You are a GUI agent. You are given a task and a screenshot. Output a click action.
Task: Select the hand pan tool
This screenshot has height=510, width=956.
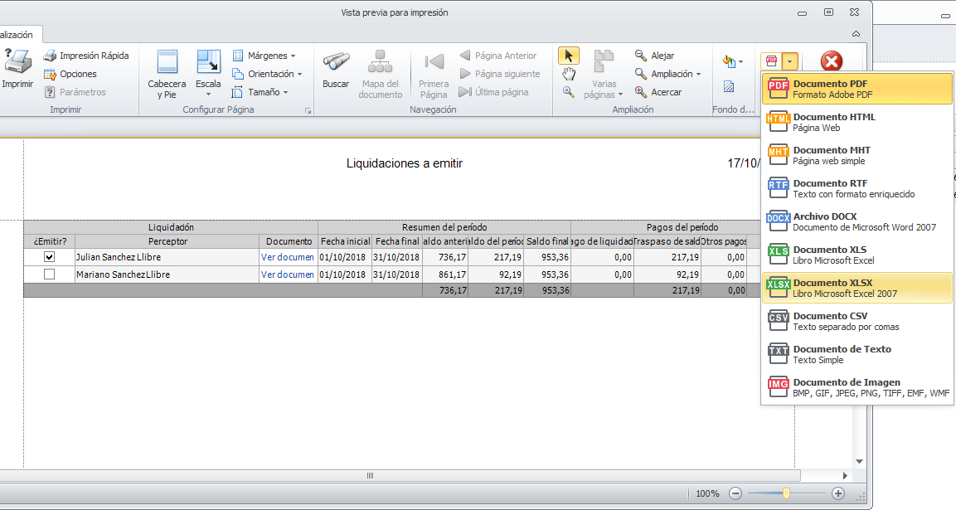pyautogui.click(x=569, y=74)
